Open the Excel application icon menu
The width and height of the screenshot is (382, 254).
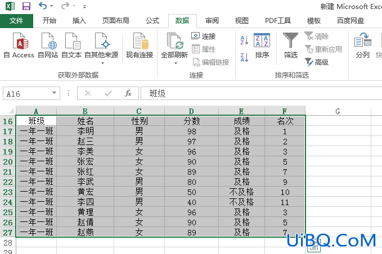10,6
